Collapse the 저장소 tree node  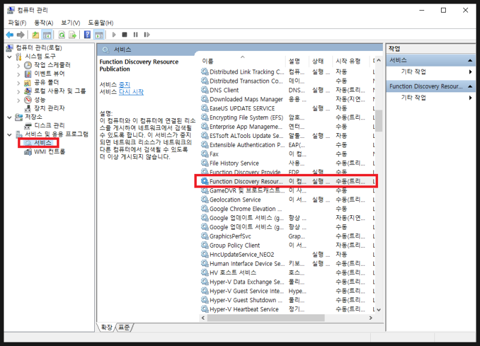pos(10,117)
